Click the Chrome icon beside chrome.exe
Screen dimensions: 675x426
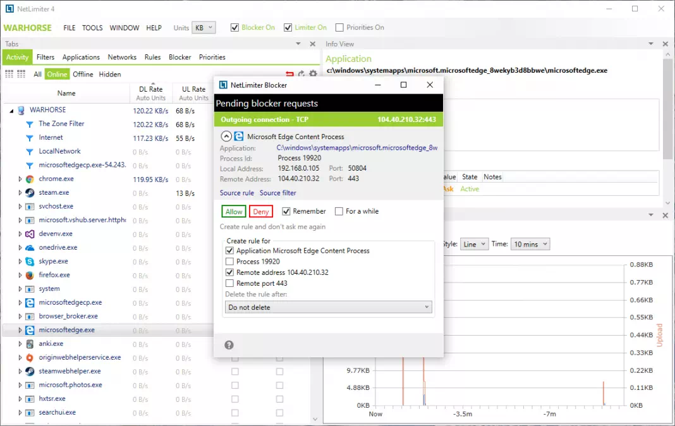click(30, 179)
